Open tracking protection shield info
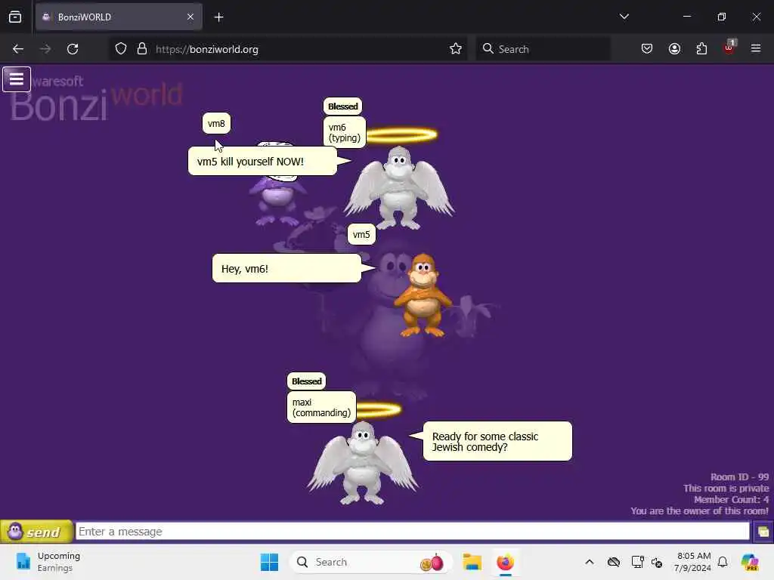774x580 pixels. pos(121,49)
